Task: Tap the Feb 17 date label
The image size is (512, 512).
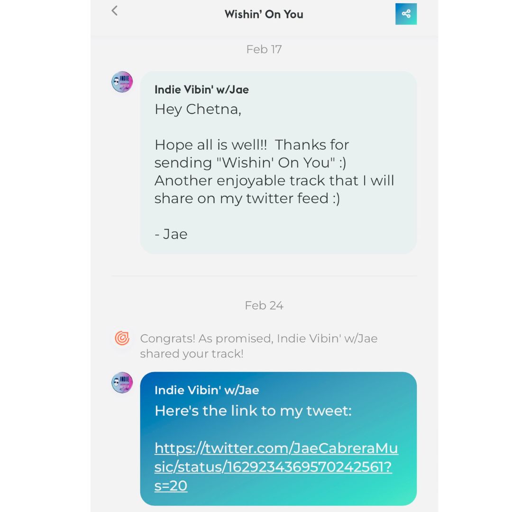Action: pyautogui.click(x=264, y=49)
